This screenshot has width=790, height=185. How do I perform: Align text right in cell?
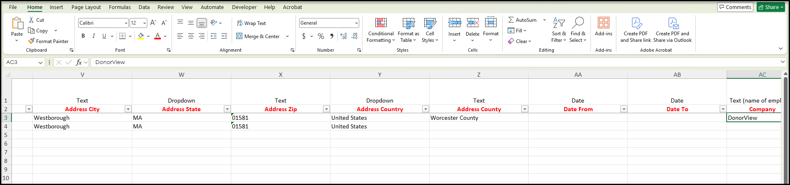[x=202, y=37]
